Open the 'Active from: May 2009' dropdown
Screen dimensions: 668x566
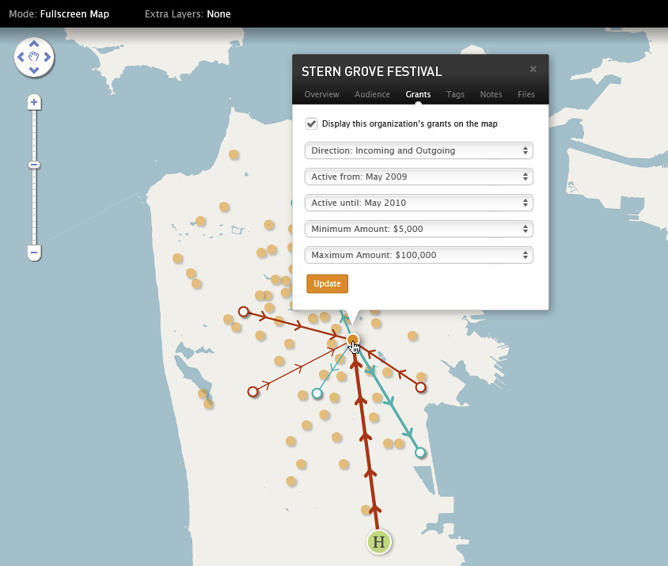pyautogui.click(x=419, y=177)
